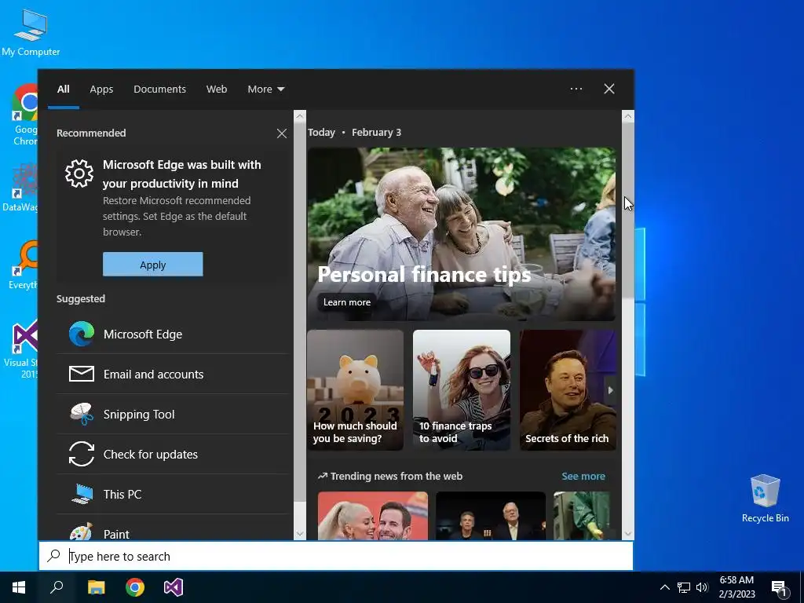This screenshot has height=603, width=804.
Task: Launch Paint from suggested list
Action: [173, 528]
